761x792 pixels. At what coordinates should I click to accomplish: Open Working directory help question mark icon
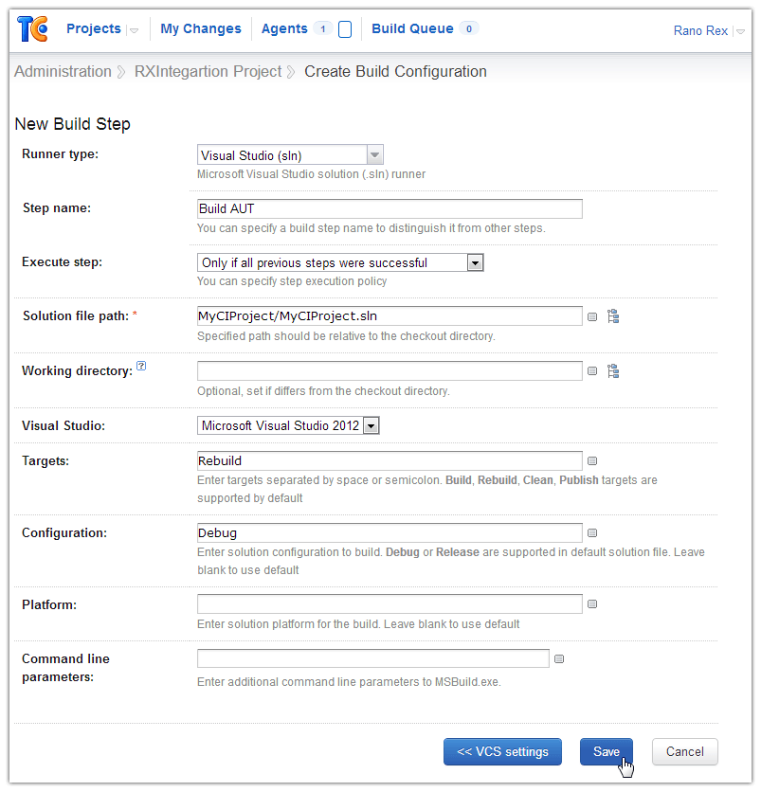point(141,366)
